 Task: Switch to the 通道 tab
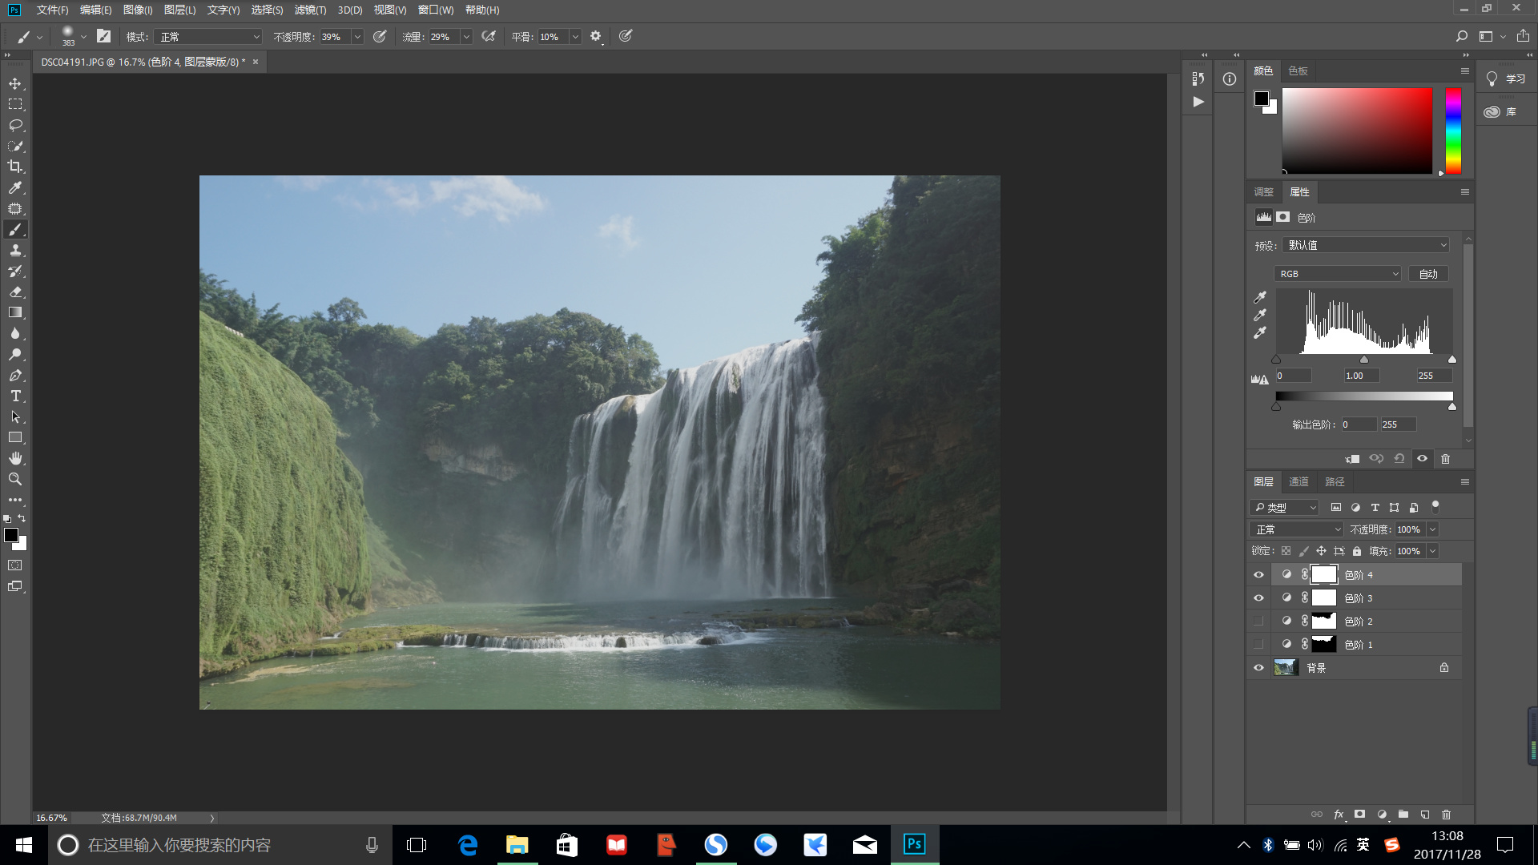1298,481
